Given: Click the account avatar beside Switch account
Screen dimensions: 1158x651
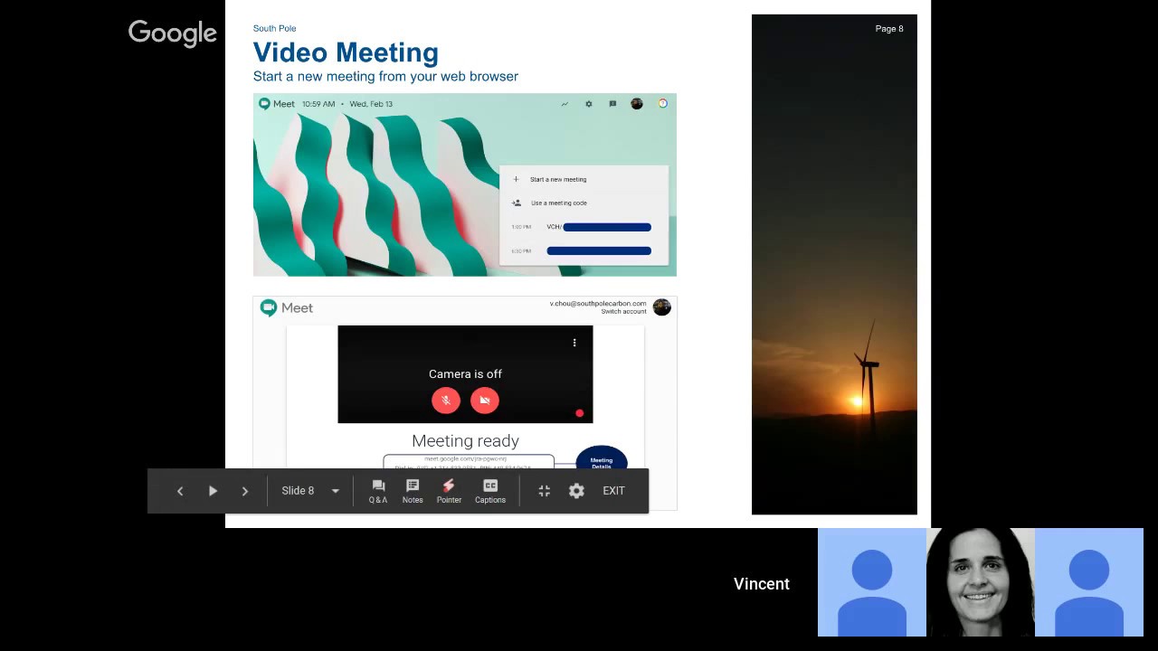Looking at the screenshot, I should [661, 307].
